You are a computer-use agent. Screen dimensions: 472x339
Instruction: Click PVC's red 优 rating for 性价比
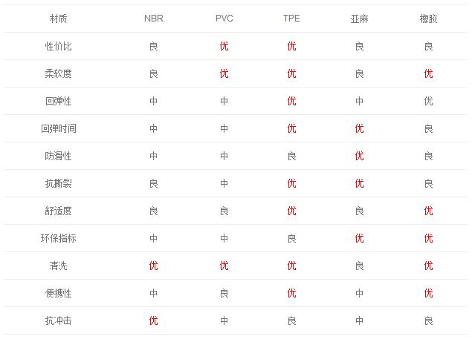click(224, 46)
